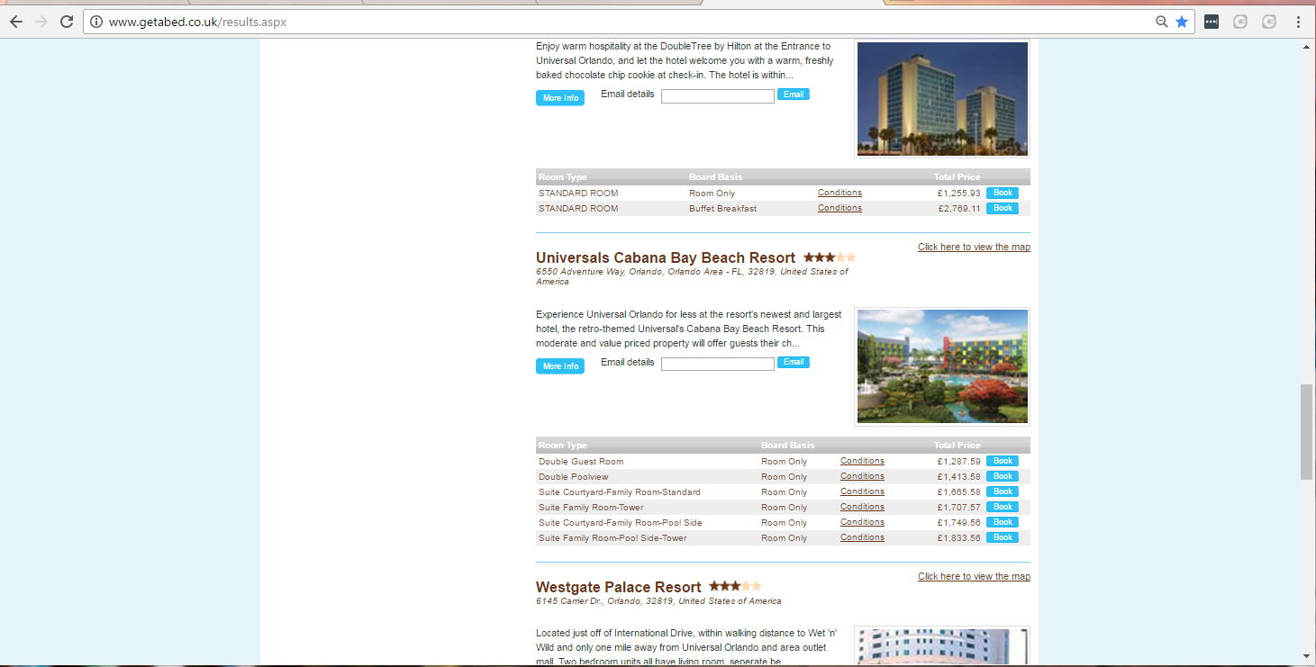The image size is (1316, 667).
Task: Click the £1,665.58 price
Action: point(958,492)
